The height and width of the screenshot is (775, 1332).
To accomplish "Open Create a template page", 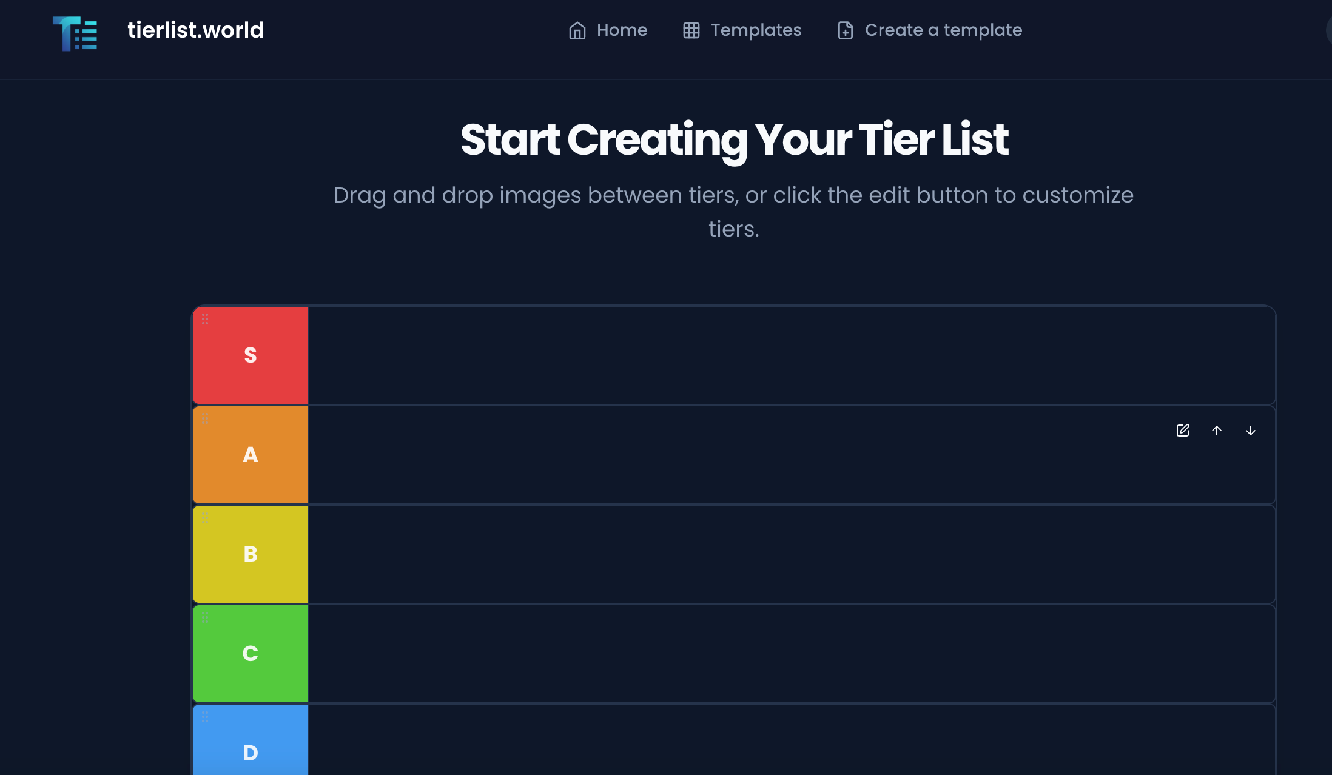I will 929,30.
